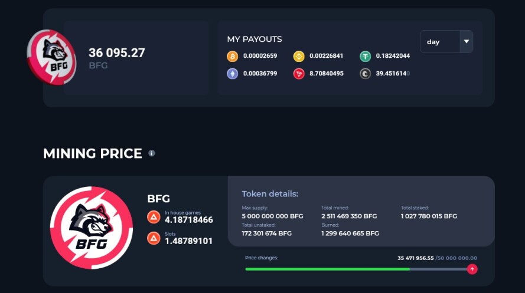The width and height of the screenshot is (525, 293).
Task: Click the 0.18242044 Tether payout amount
Action: 393,56
